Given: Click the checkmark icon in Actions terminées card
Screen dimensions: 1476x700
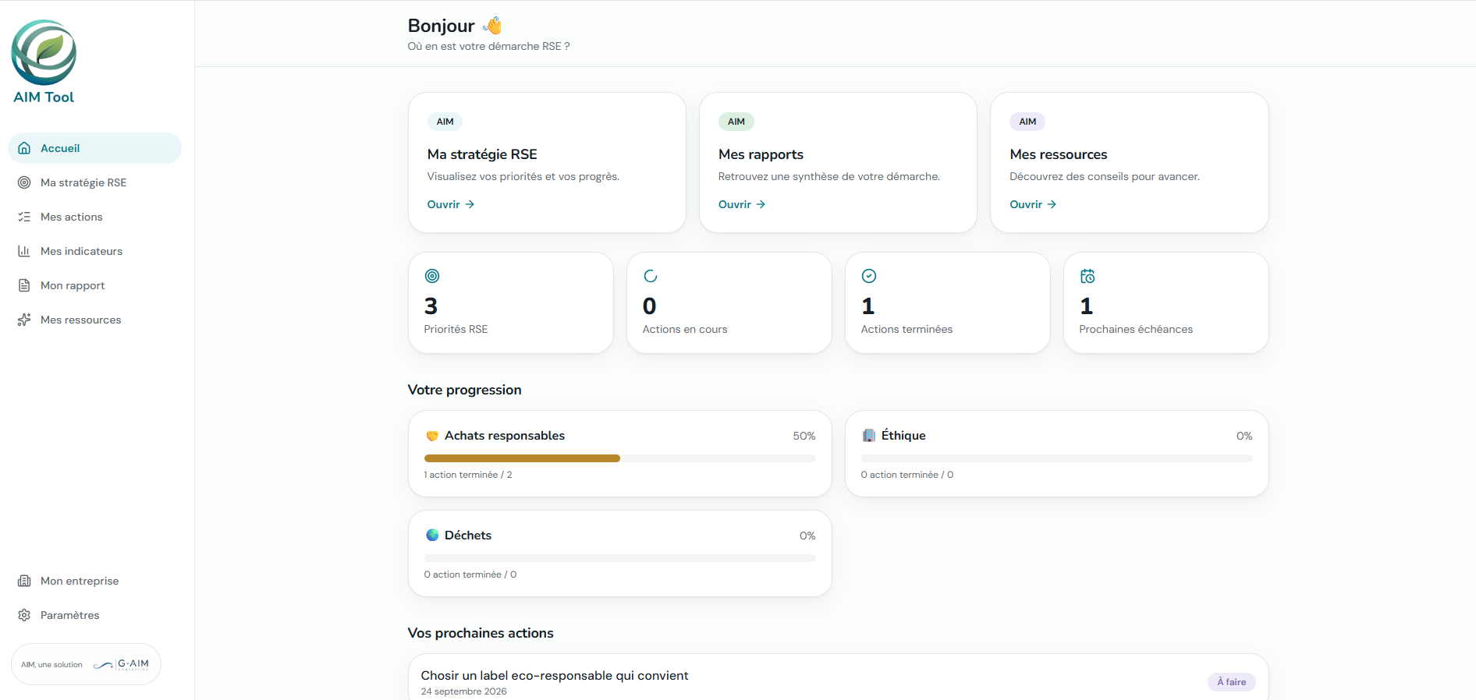Looking at the screenshot, I should [869, 276].
